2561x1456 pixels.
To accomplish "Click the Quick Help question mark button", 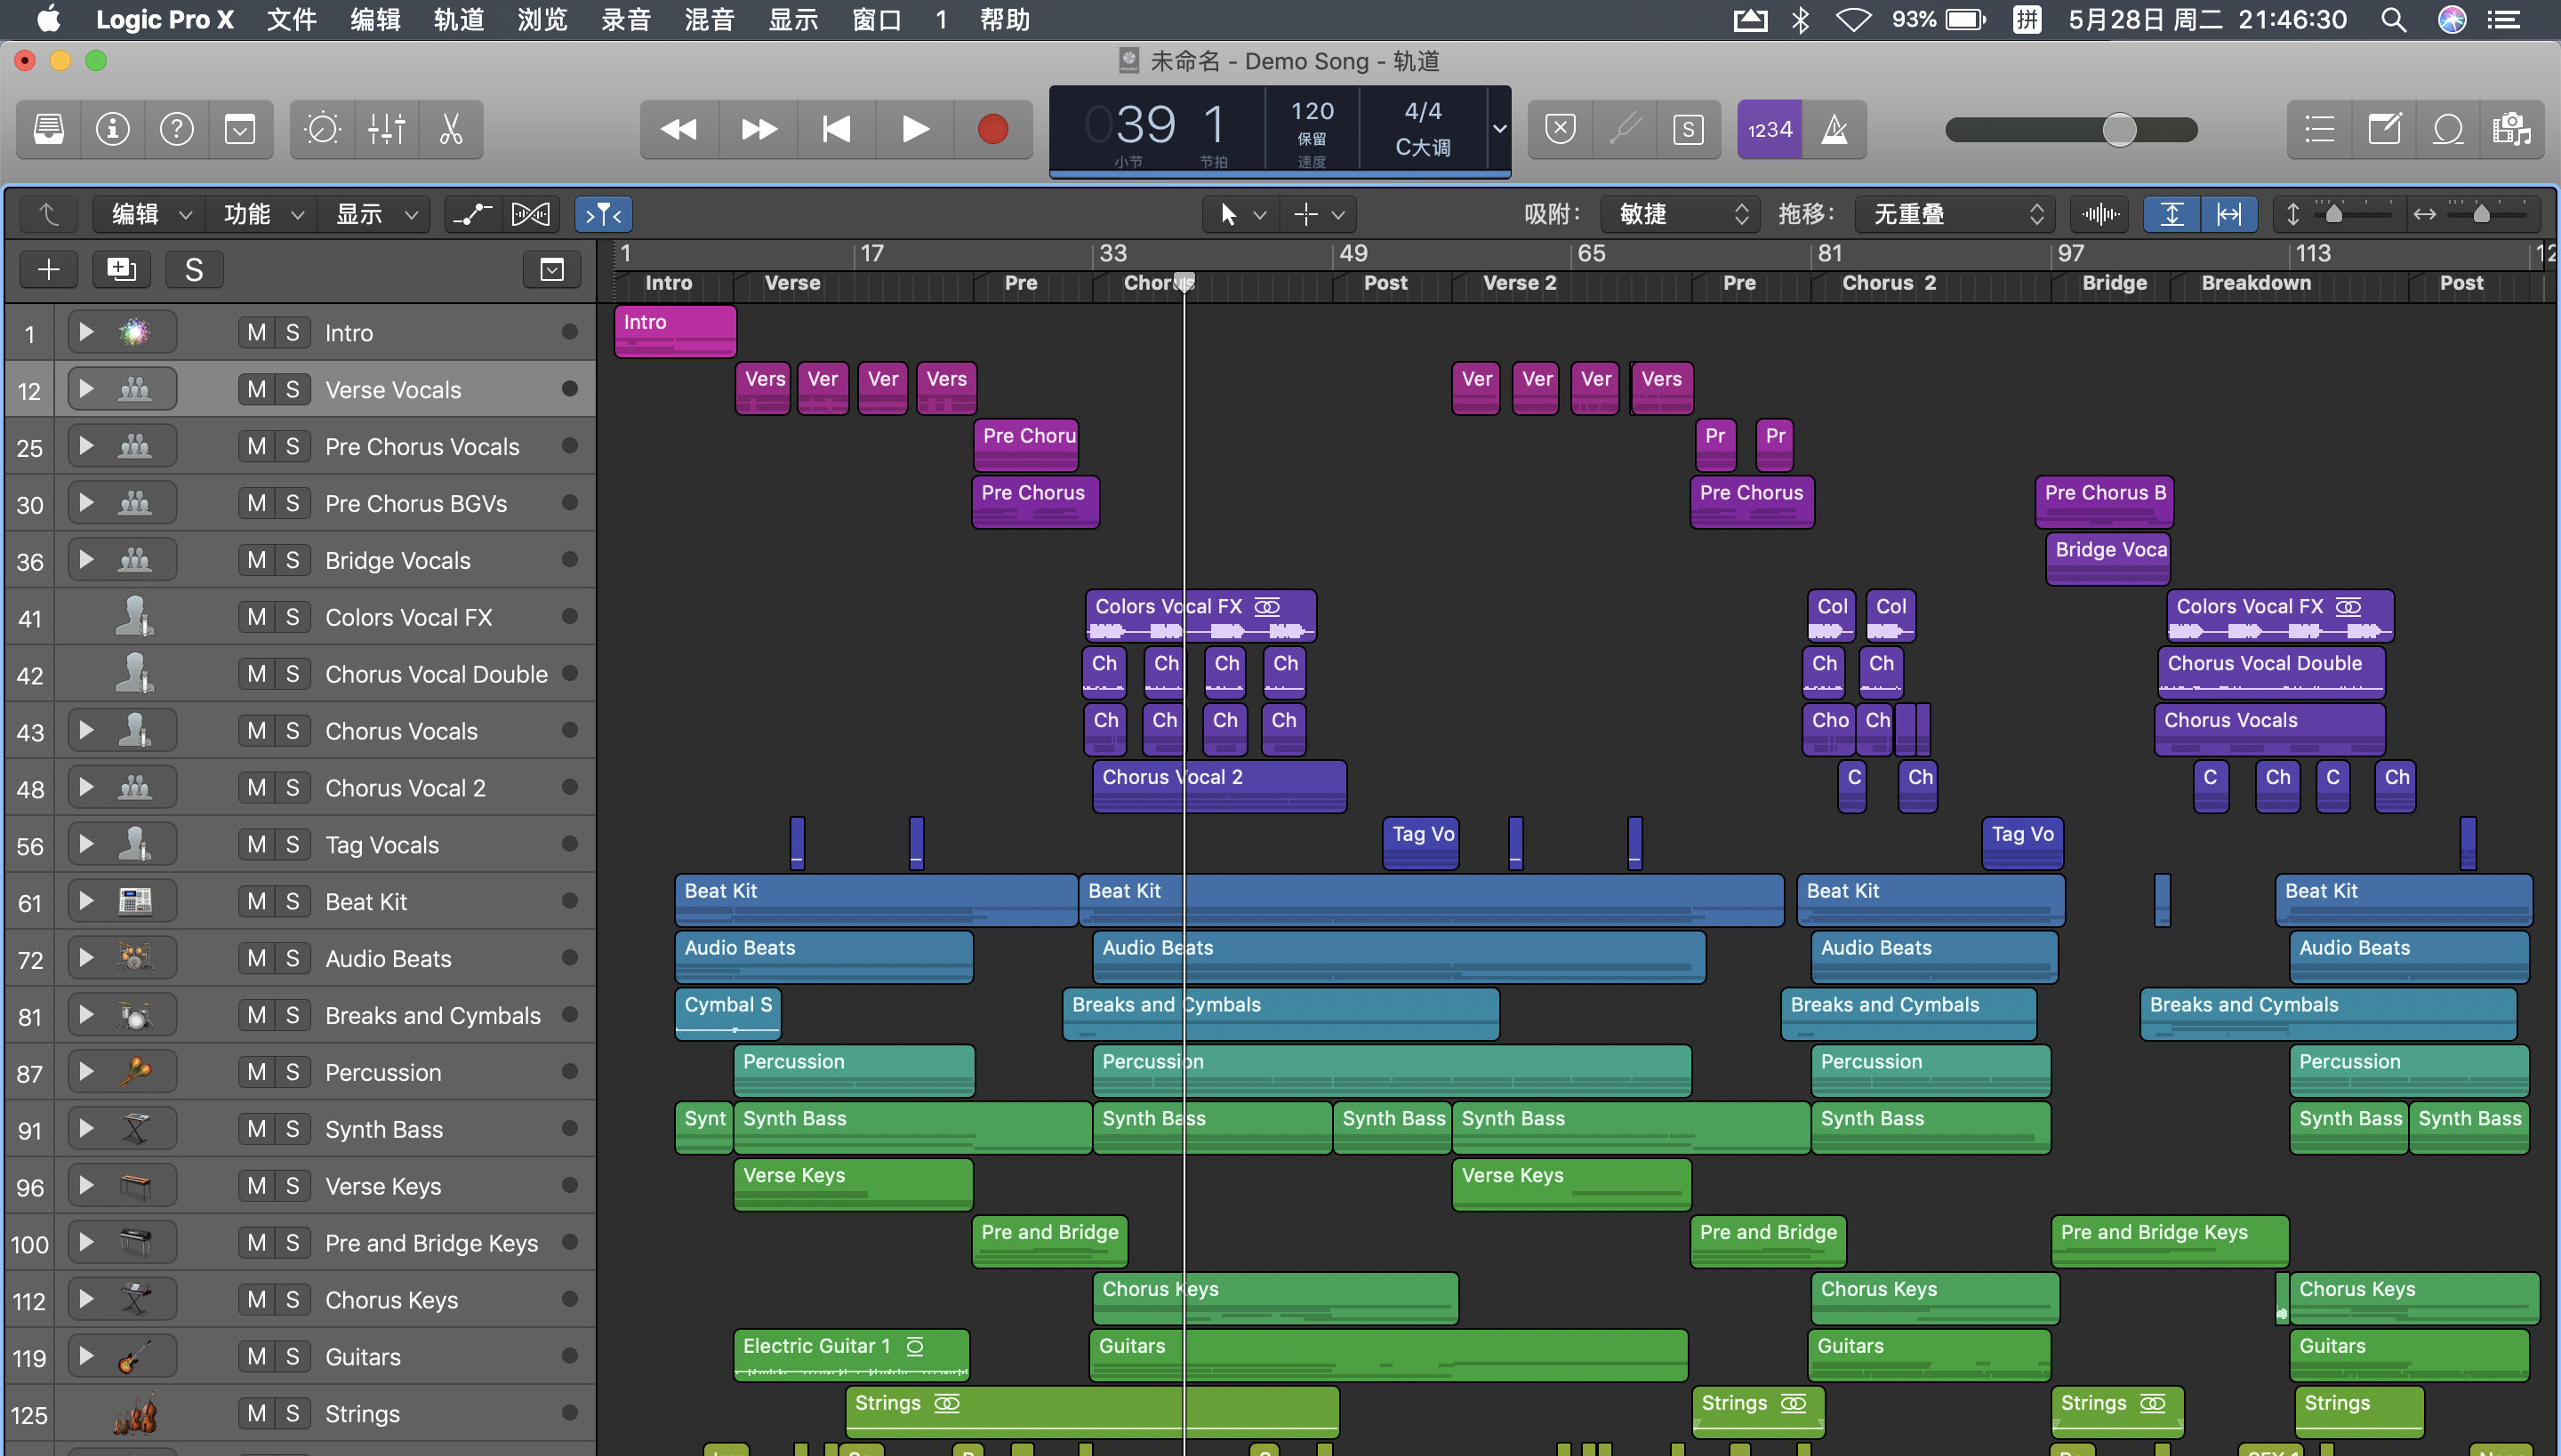I will (177, 129).
